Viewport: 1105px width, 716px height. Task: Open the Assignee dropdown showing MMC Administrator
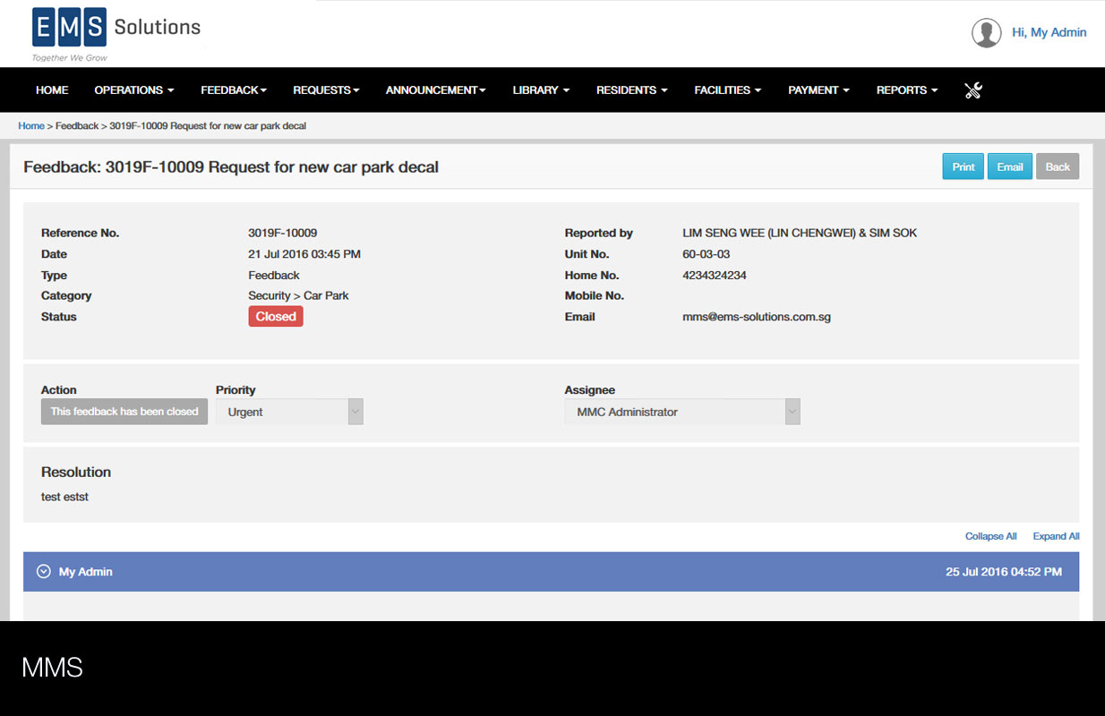tap(681, 413)
